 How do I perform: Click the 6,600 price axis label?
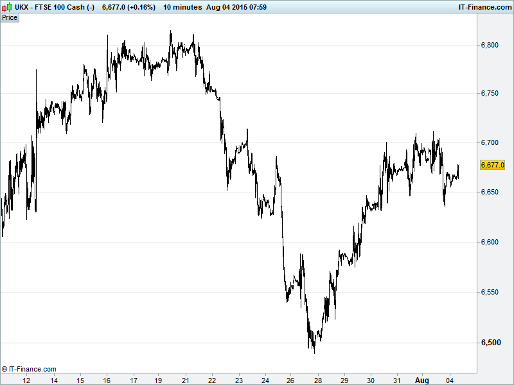point(490,243)
